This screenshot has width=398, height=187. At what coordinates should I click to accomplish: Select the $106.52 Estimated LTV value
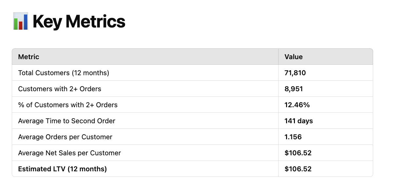[x=298, y=169]
